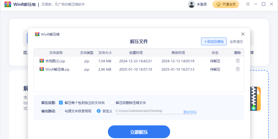The image size is (278, 139).
Task: Open the 开通会员 membership button
Action: [226, 4]
